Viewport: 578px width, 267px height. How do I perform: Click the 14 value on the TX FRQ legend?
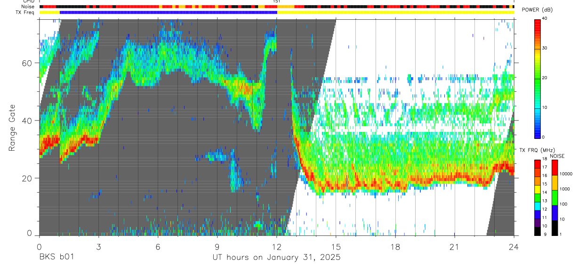coord(545,193)
